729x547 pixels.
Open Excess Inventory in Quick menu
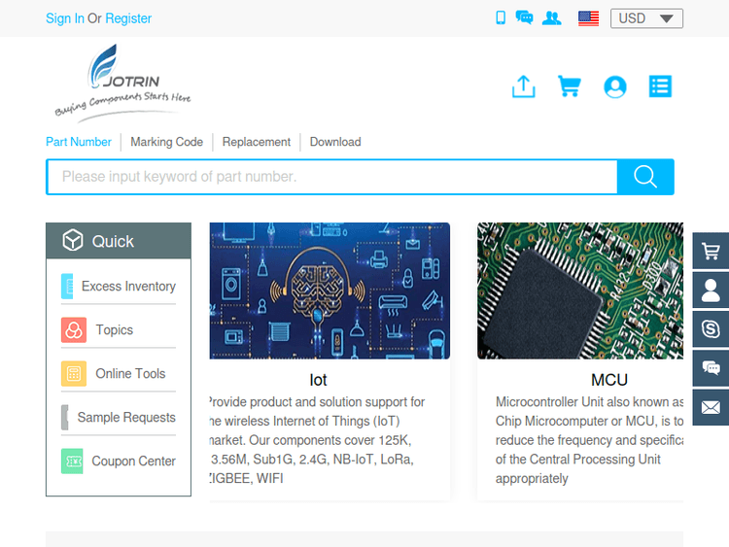point(127,287)
